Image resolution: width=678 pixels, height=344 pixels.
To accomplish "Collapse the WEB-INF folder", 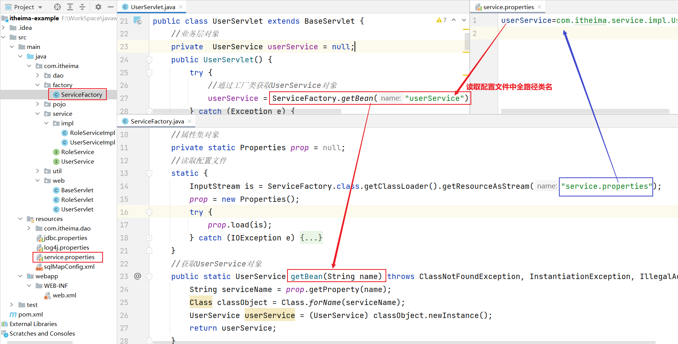I will tap(29, 286).
